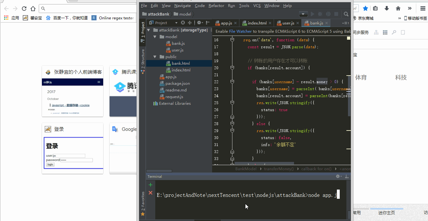
Task: Toggle the 1: Project tool window
Action: [143, 30]
